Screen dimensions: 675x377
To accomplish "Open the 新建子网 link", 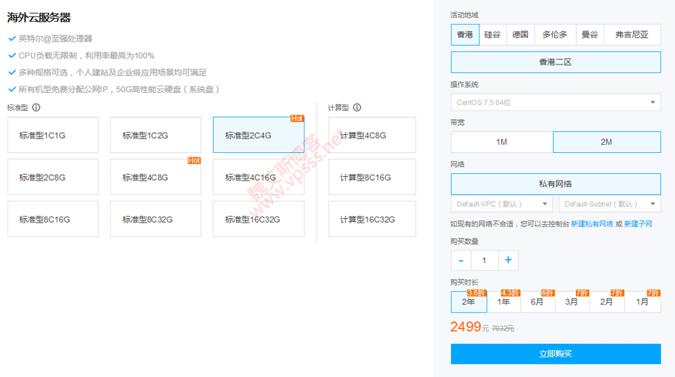I will (x=637, y=224).
